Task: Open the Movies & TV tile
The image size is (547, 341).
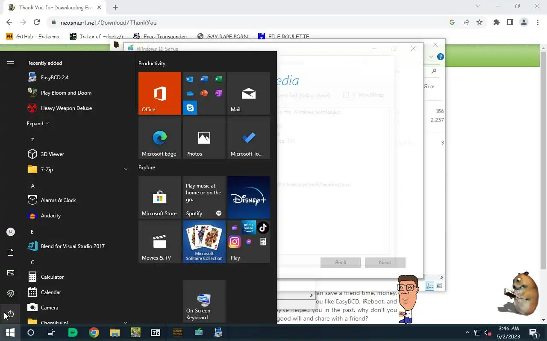Action: pos(160,242)
